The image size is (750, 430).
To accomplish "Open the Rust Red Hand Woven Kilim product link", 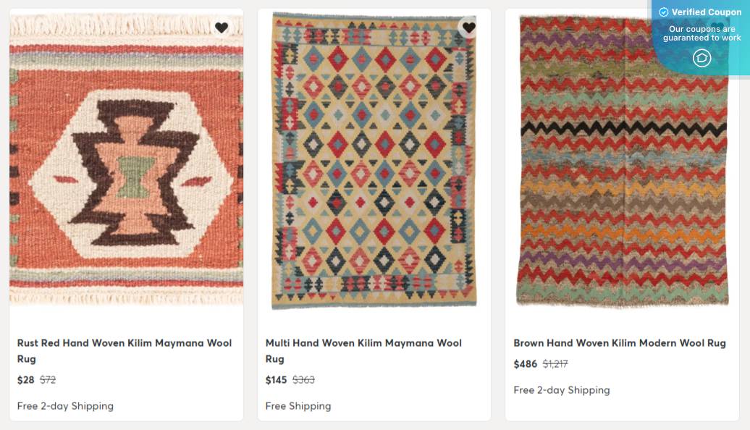I will [124, 350].
